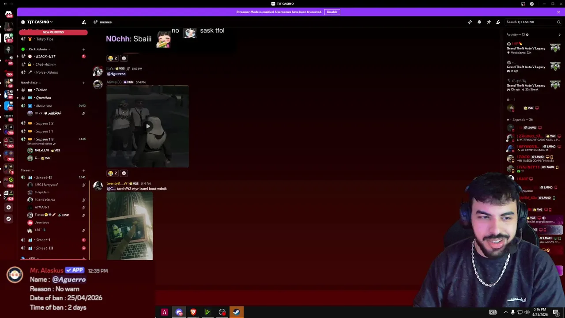Screen dimensions: 565x318
Task: Collapse the Street category
Action: coord(27,170)
